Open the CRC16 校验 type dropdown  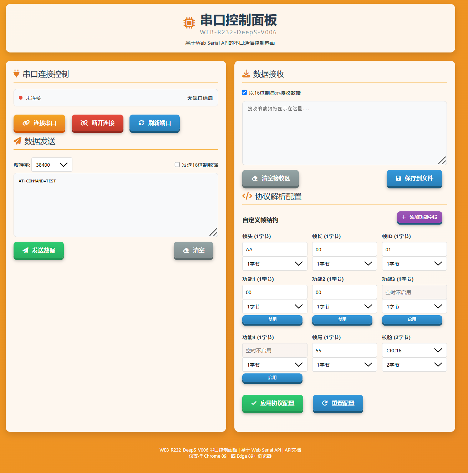(x=414, y=350)
